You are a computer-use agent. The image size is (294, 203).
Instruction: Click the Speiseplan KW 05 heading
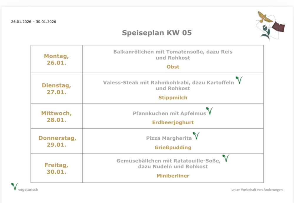pos(157,33)
